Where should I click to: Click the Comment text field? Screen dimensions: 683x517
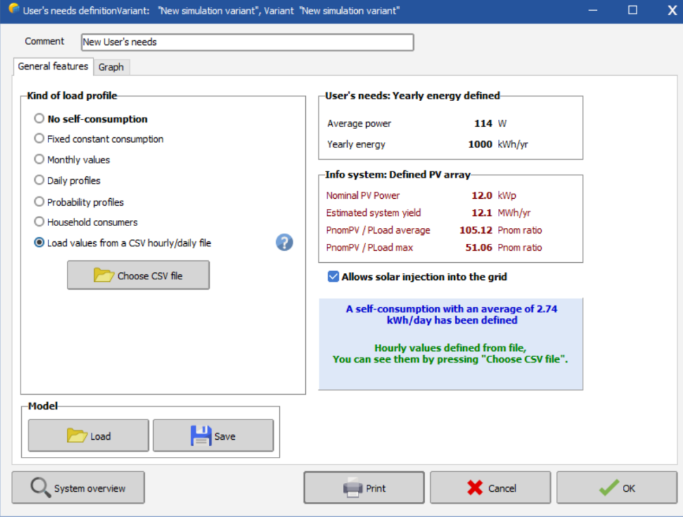point(247,42)
